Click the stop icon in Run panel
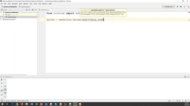This screenshot has width=190, height=106. click(x=2, y=83)
